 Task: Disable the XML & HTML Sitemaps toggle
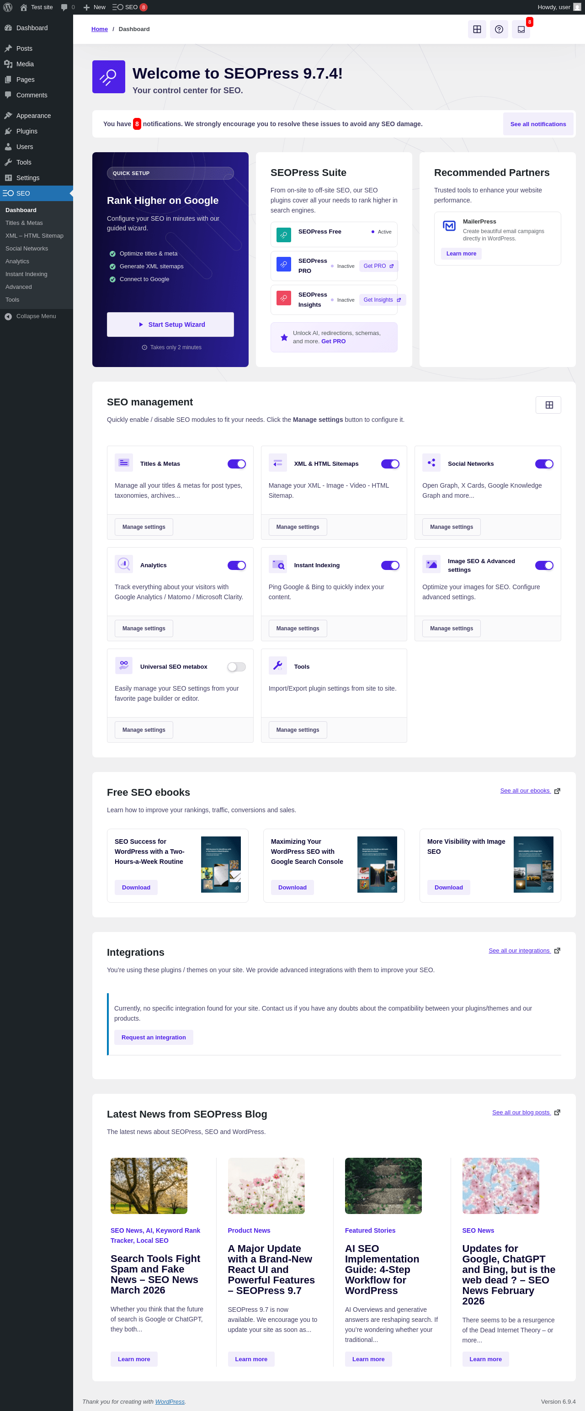(x=390, y=464)
